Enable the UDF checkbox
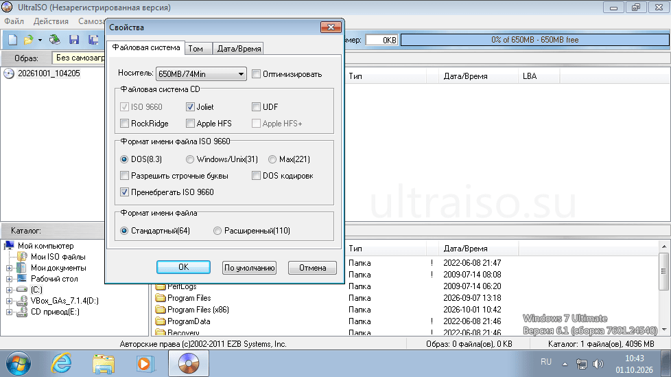The height and width of the screenshot is (377, 671). [256, 106]
